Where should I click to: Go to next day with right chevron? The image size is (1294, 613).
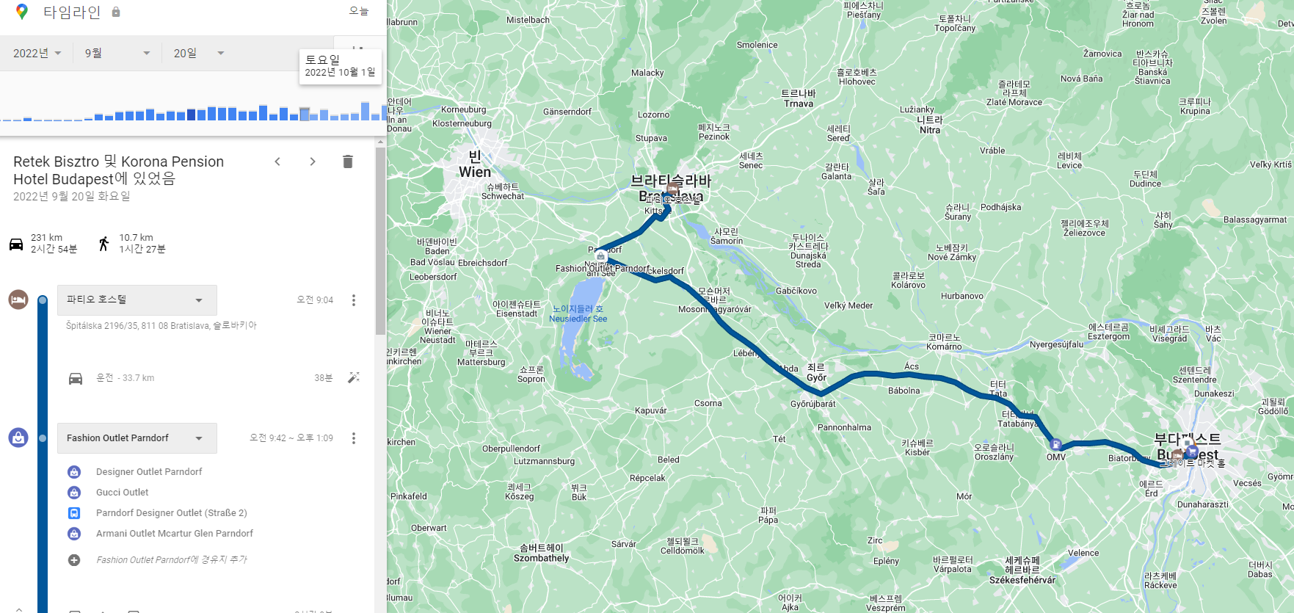pyautogui.click(x=313, y=162)
